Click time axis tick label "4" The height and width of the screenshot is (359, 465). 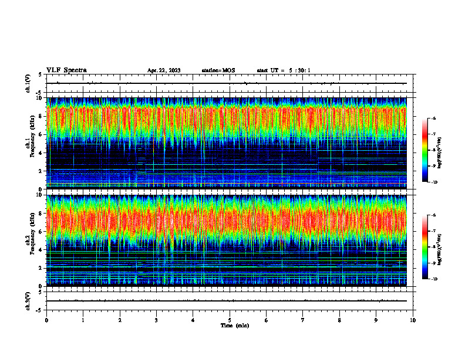tap(193, 320)
